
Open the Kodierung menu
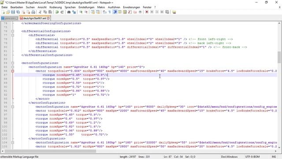[x=56, y=7]
